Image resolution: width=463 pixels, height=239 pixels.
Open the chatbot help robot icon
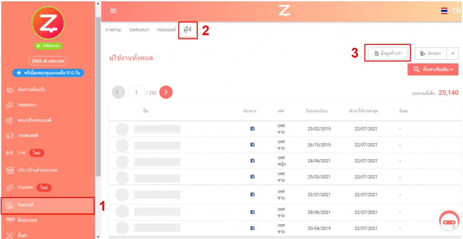(x=449, y=221)
